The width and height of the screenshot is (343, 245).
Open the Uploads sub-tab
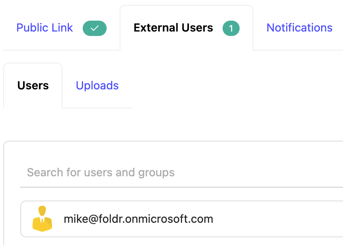(x=97, y=86)
